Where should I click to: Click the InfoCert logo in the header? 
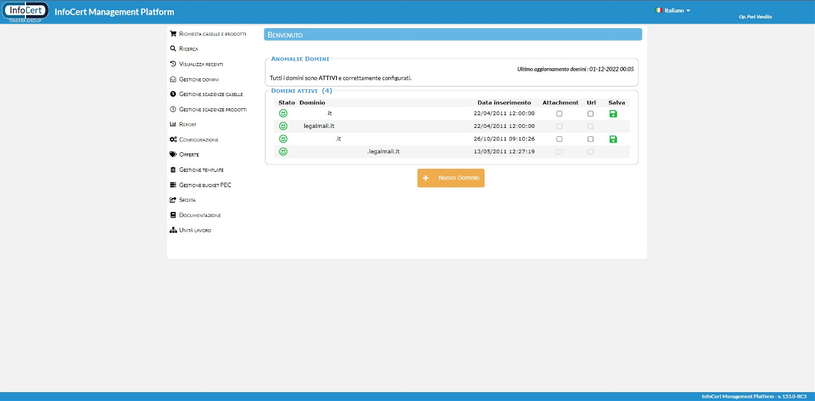point(25,11)
